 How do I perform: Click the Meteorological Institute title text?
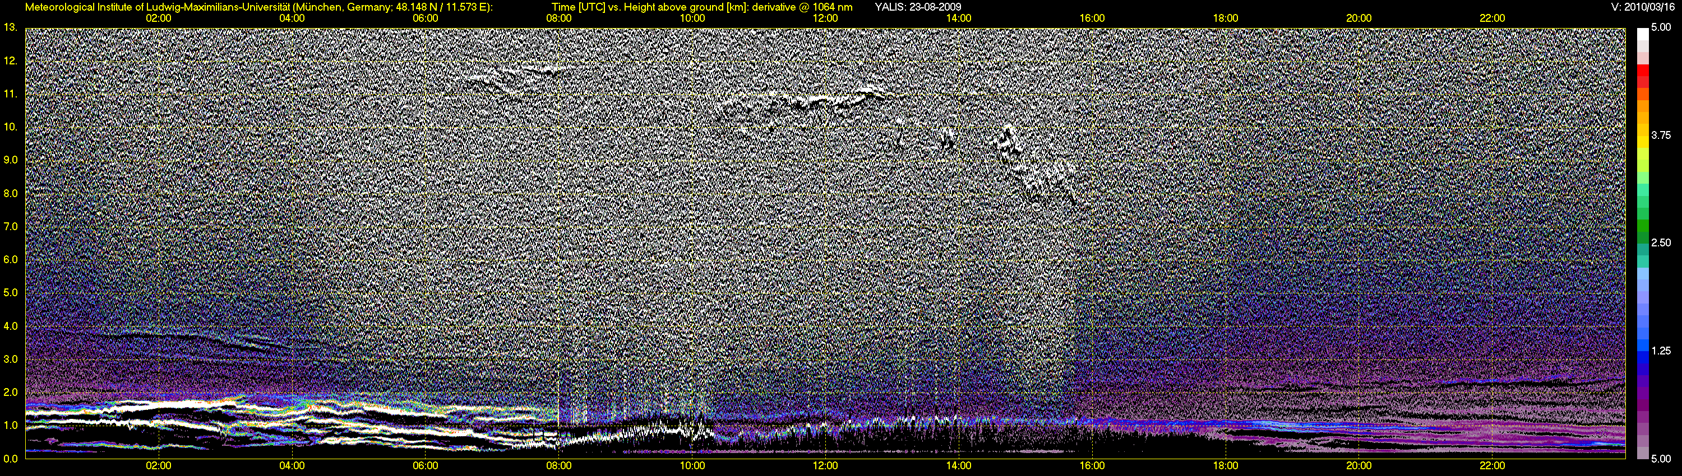pos(258,7)
